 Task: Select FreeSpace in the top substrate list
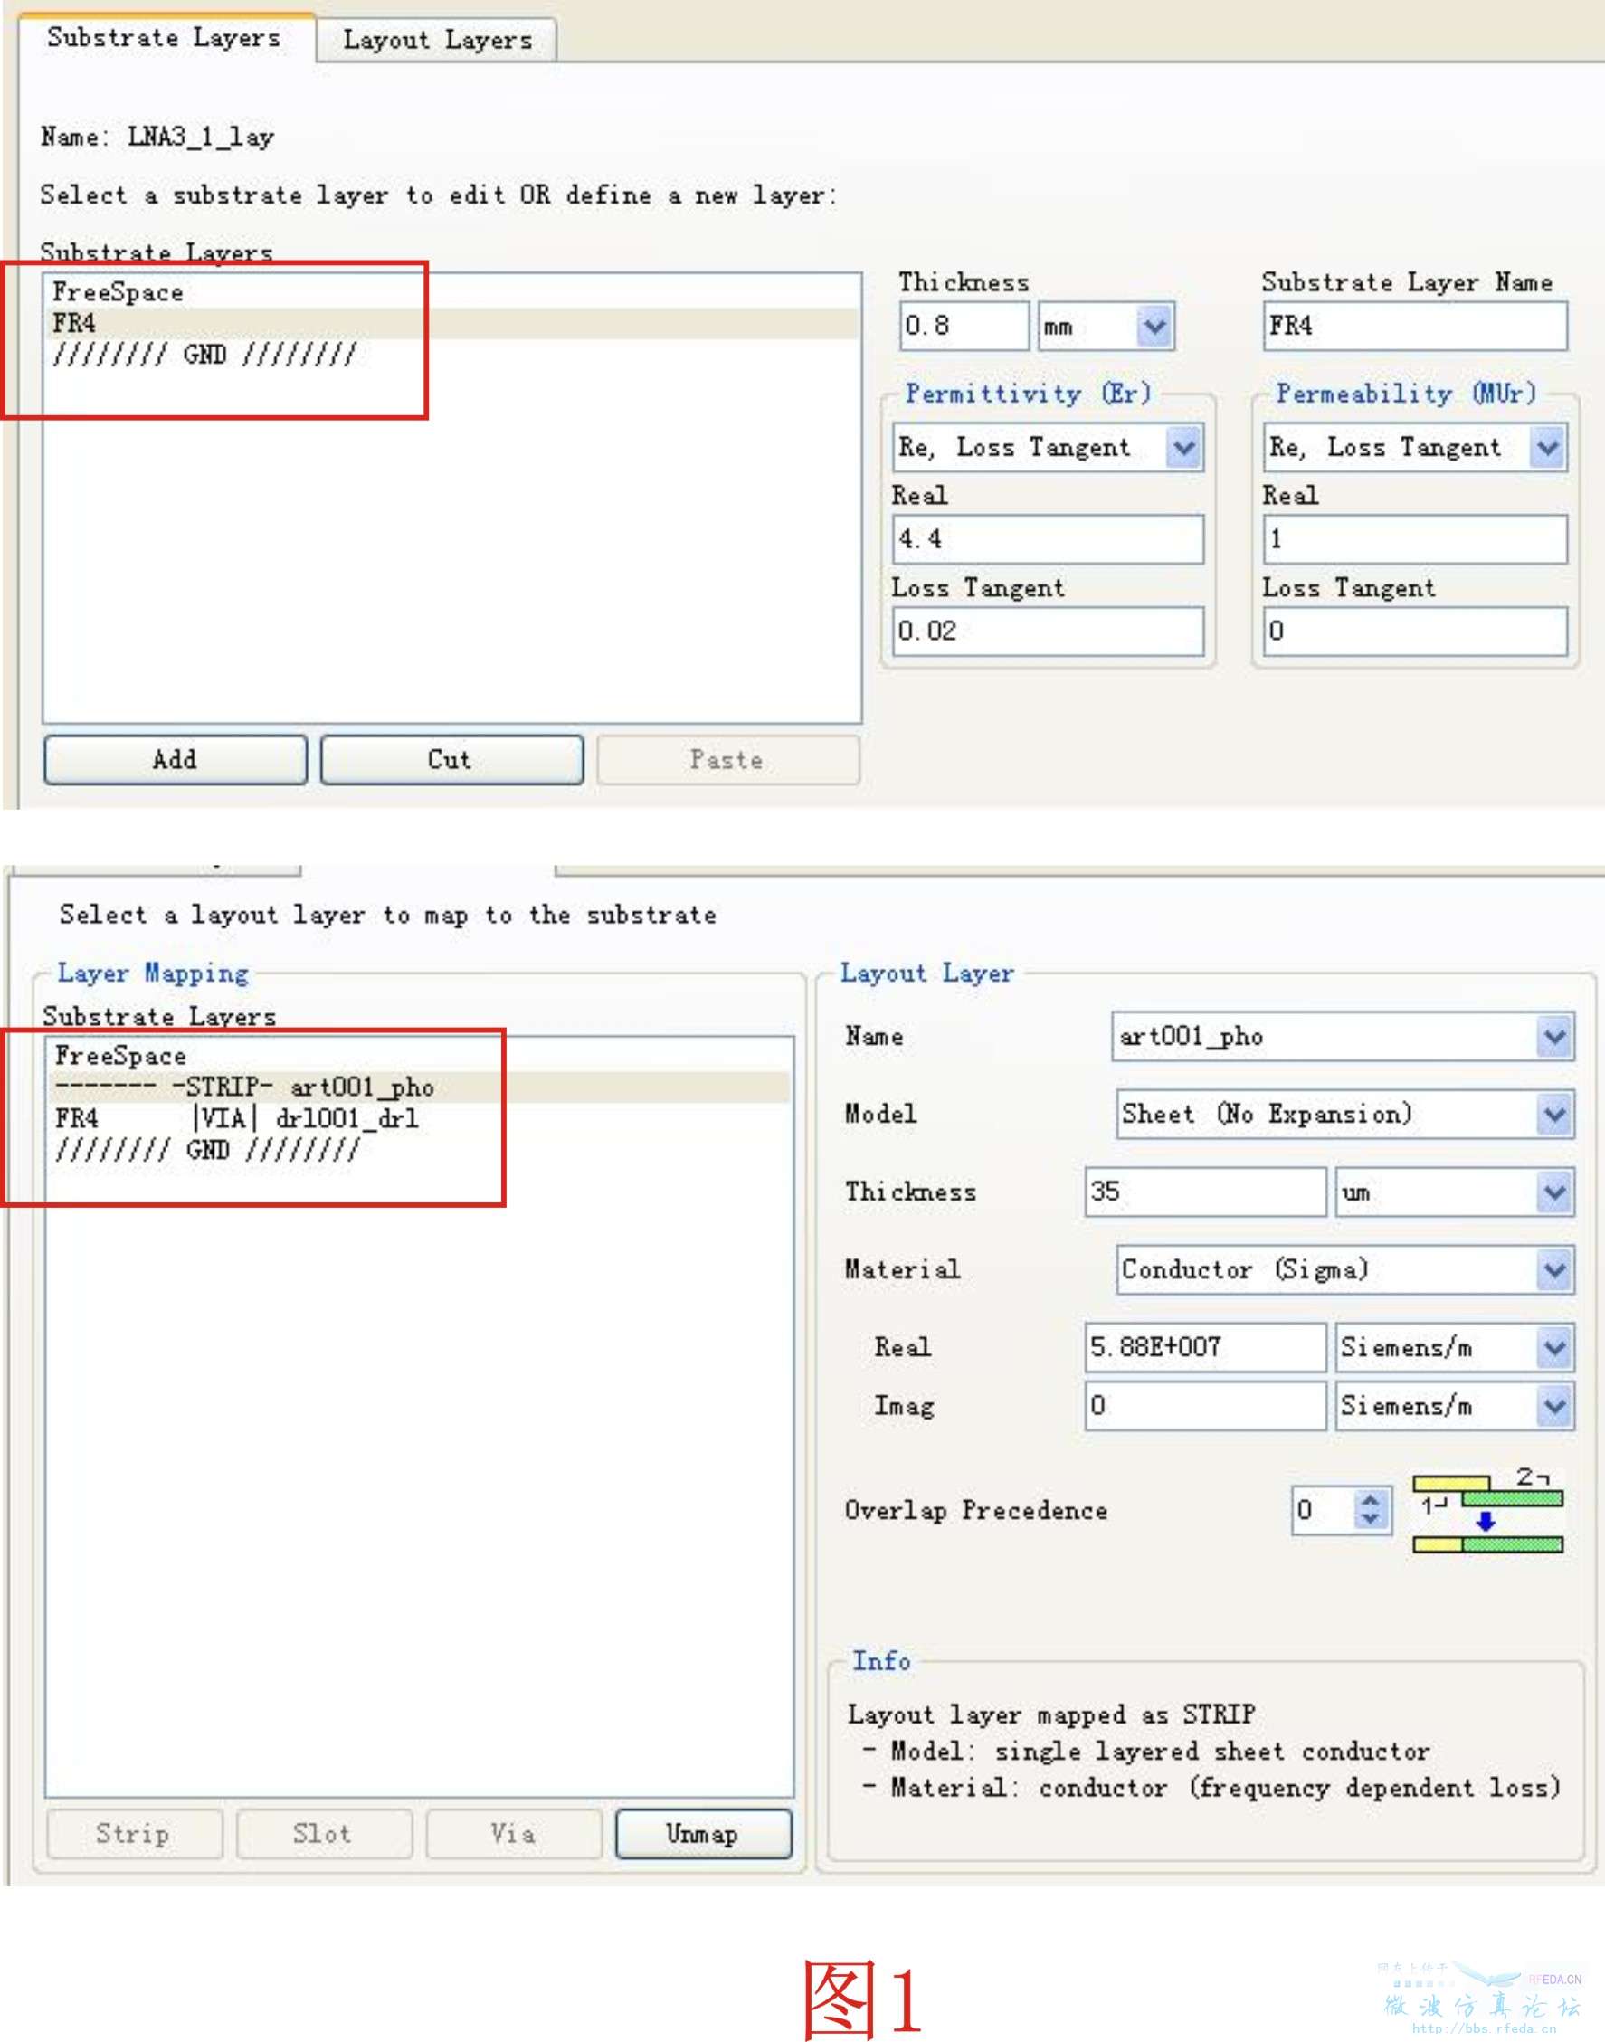point(451,292)
